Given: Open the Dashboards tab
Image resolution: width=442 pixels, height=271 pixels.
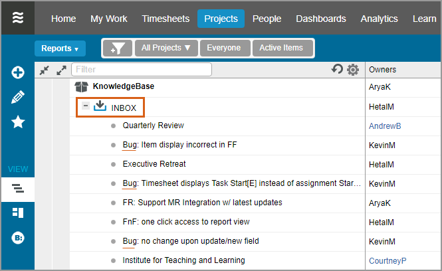Looking at the screenshot, I should click(320, 19).
